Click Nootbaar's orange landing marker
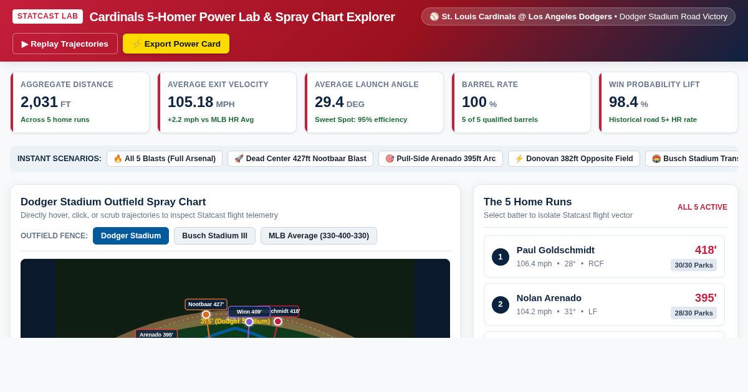Screen dimensions: 748x392 [x=206, y=315]
